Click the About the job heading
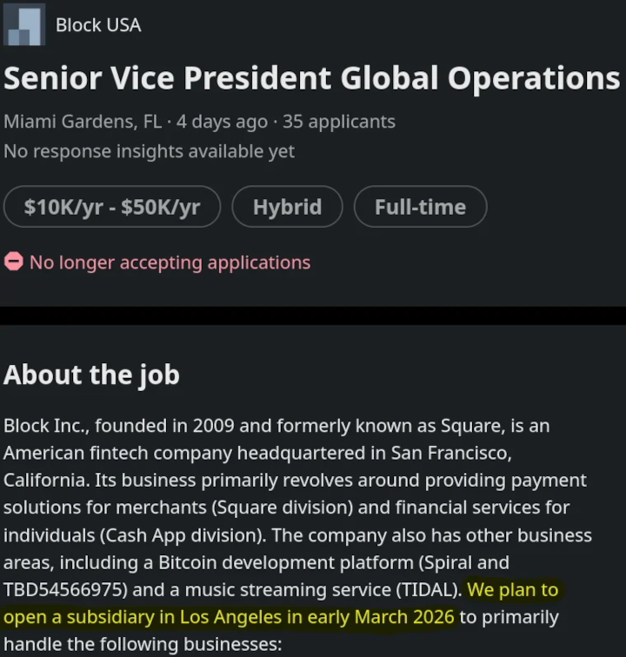The height and width of the screenshot is (657, 626). (x=91, y=375)
